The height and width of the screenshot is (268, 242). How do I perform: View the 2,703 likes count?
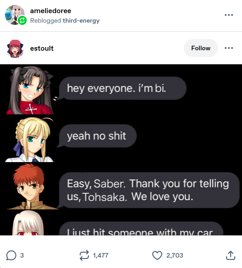click(x=175, y=255)
